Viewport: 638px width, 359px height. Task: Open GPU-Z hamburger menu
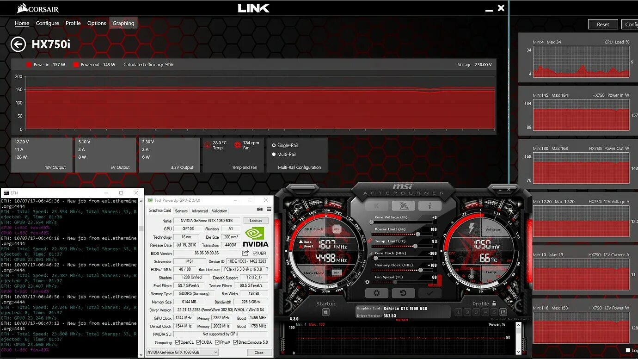coord(269,210)
